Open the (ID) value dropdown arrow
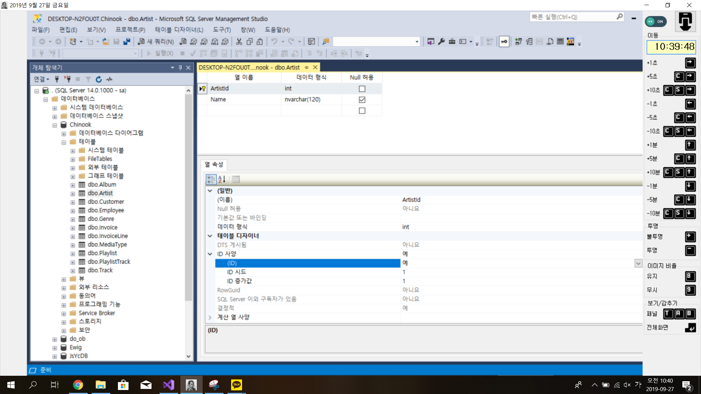Viewport: 701px width, 394px height. (x=638, y=263)
